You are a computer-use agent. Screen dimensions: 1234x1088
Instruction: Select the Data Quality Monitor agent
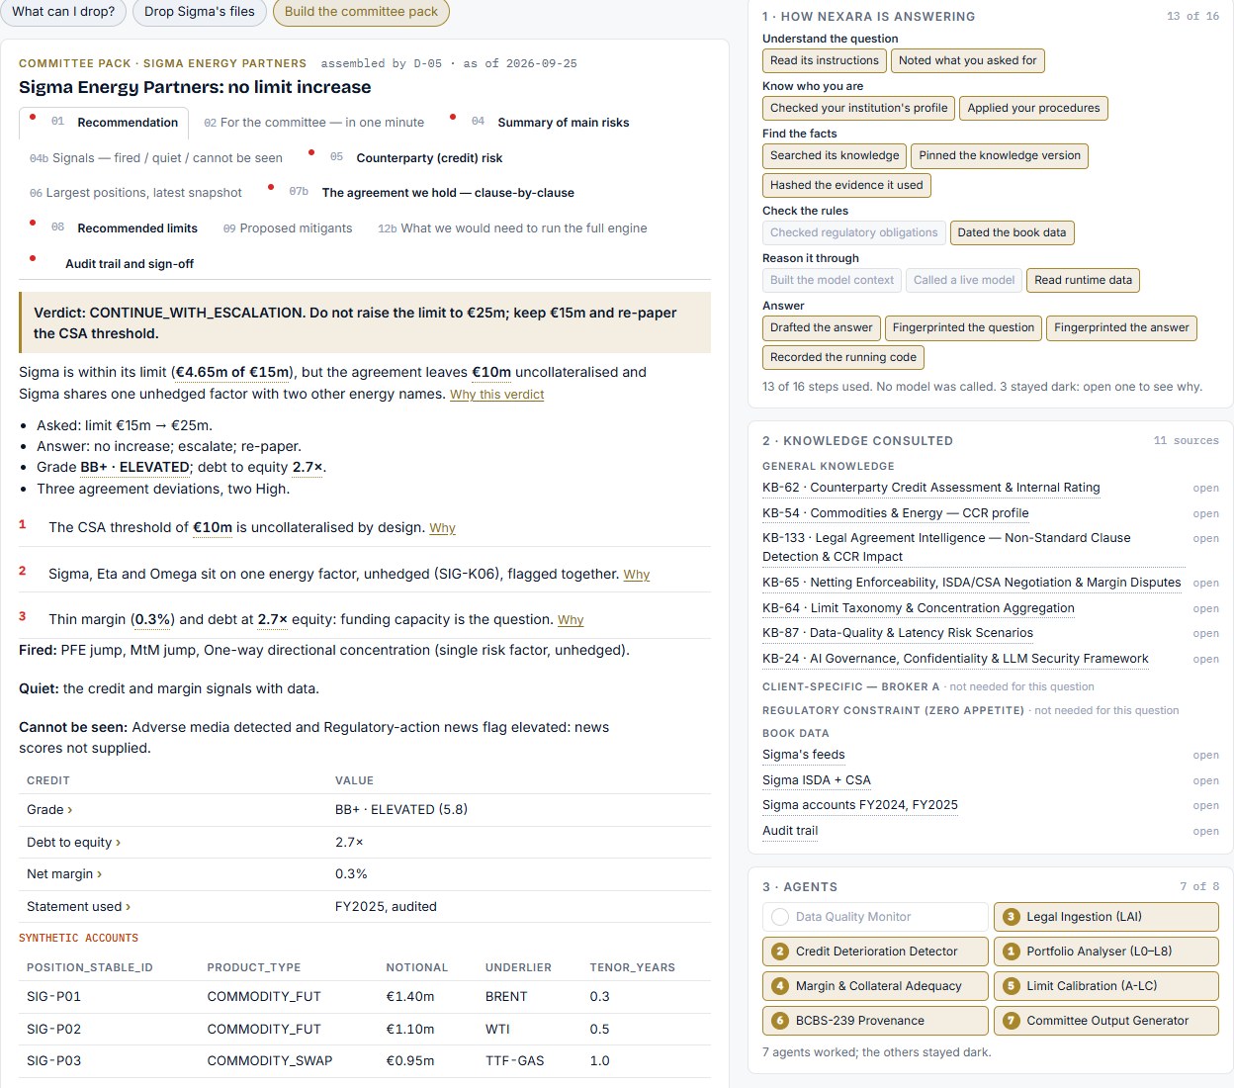click(x=875, y=917)
